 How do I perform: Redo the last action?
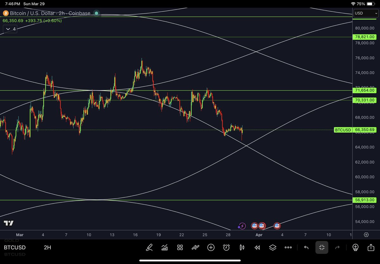(x=337, y=247)
